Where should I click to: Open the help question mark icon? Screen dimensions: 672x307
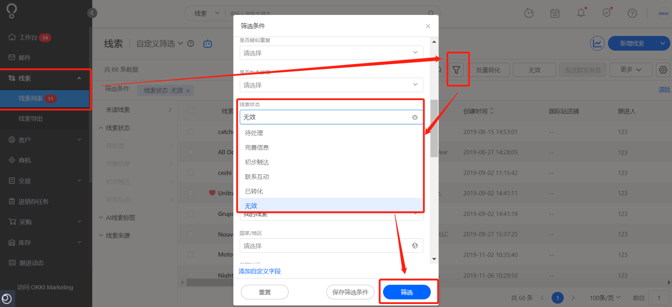[x=632, y=13]
